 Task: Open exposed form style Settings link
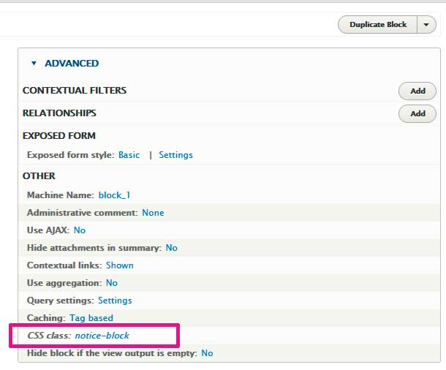point(175,155)
